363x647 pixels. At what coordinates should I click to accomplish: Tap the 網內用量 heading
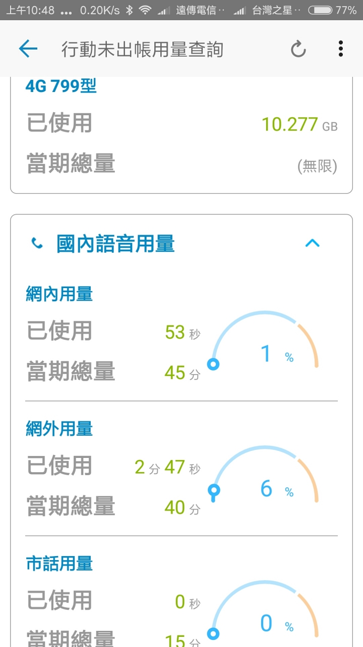(59, 294)
